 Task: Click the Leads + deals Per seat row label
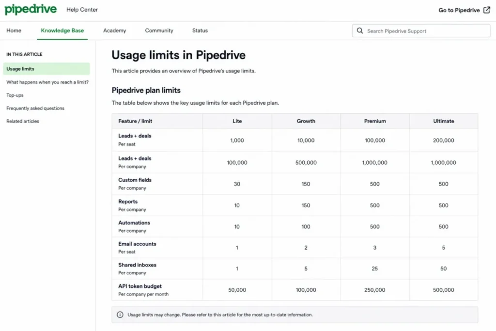pos(135,140)
